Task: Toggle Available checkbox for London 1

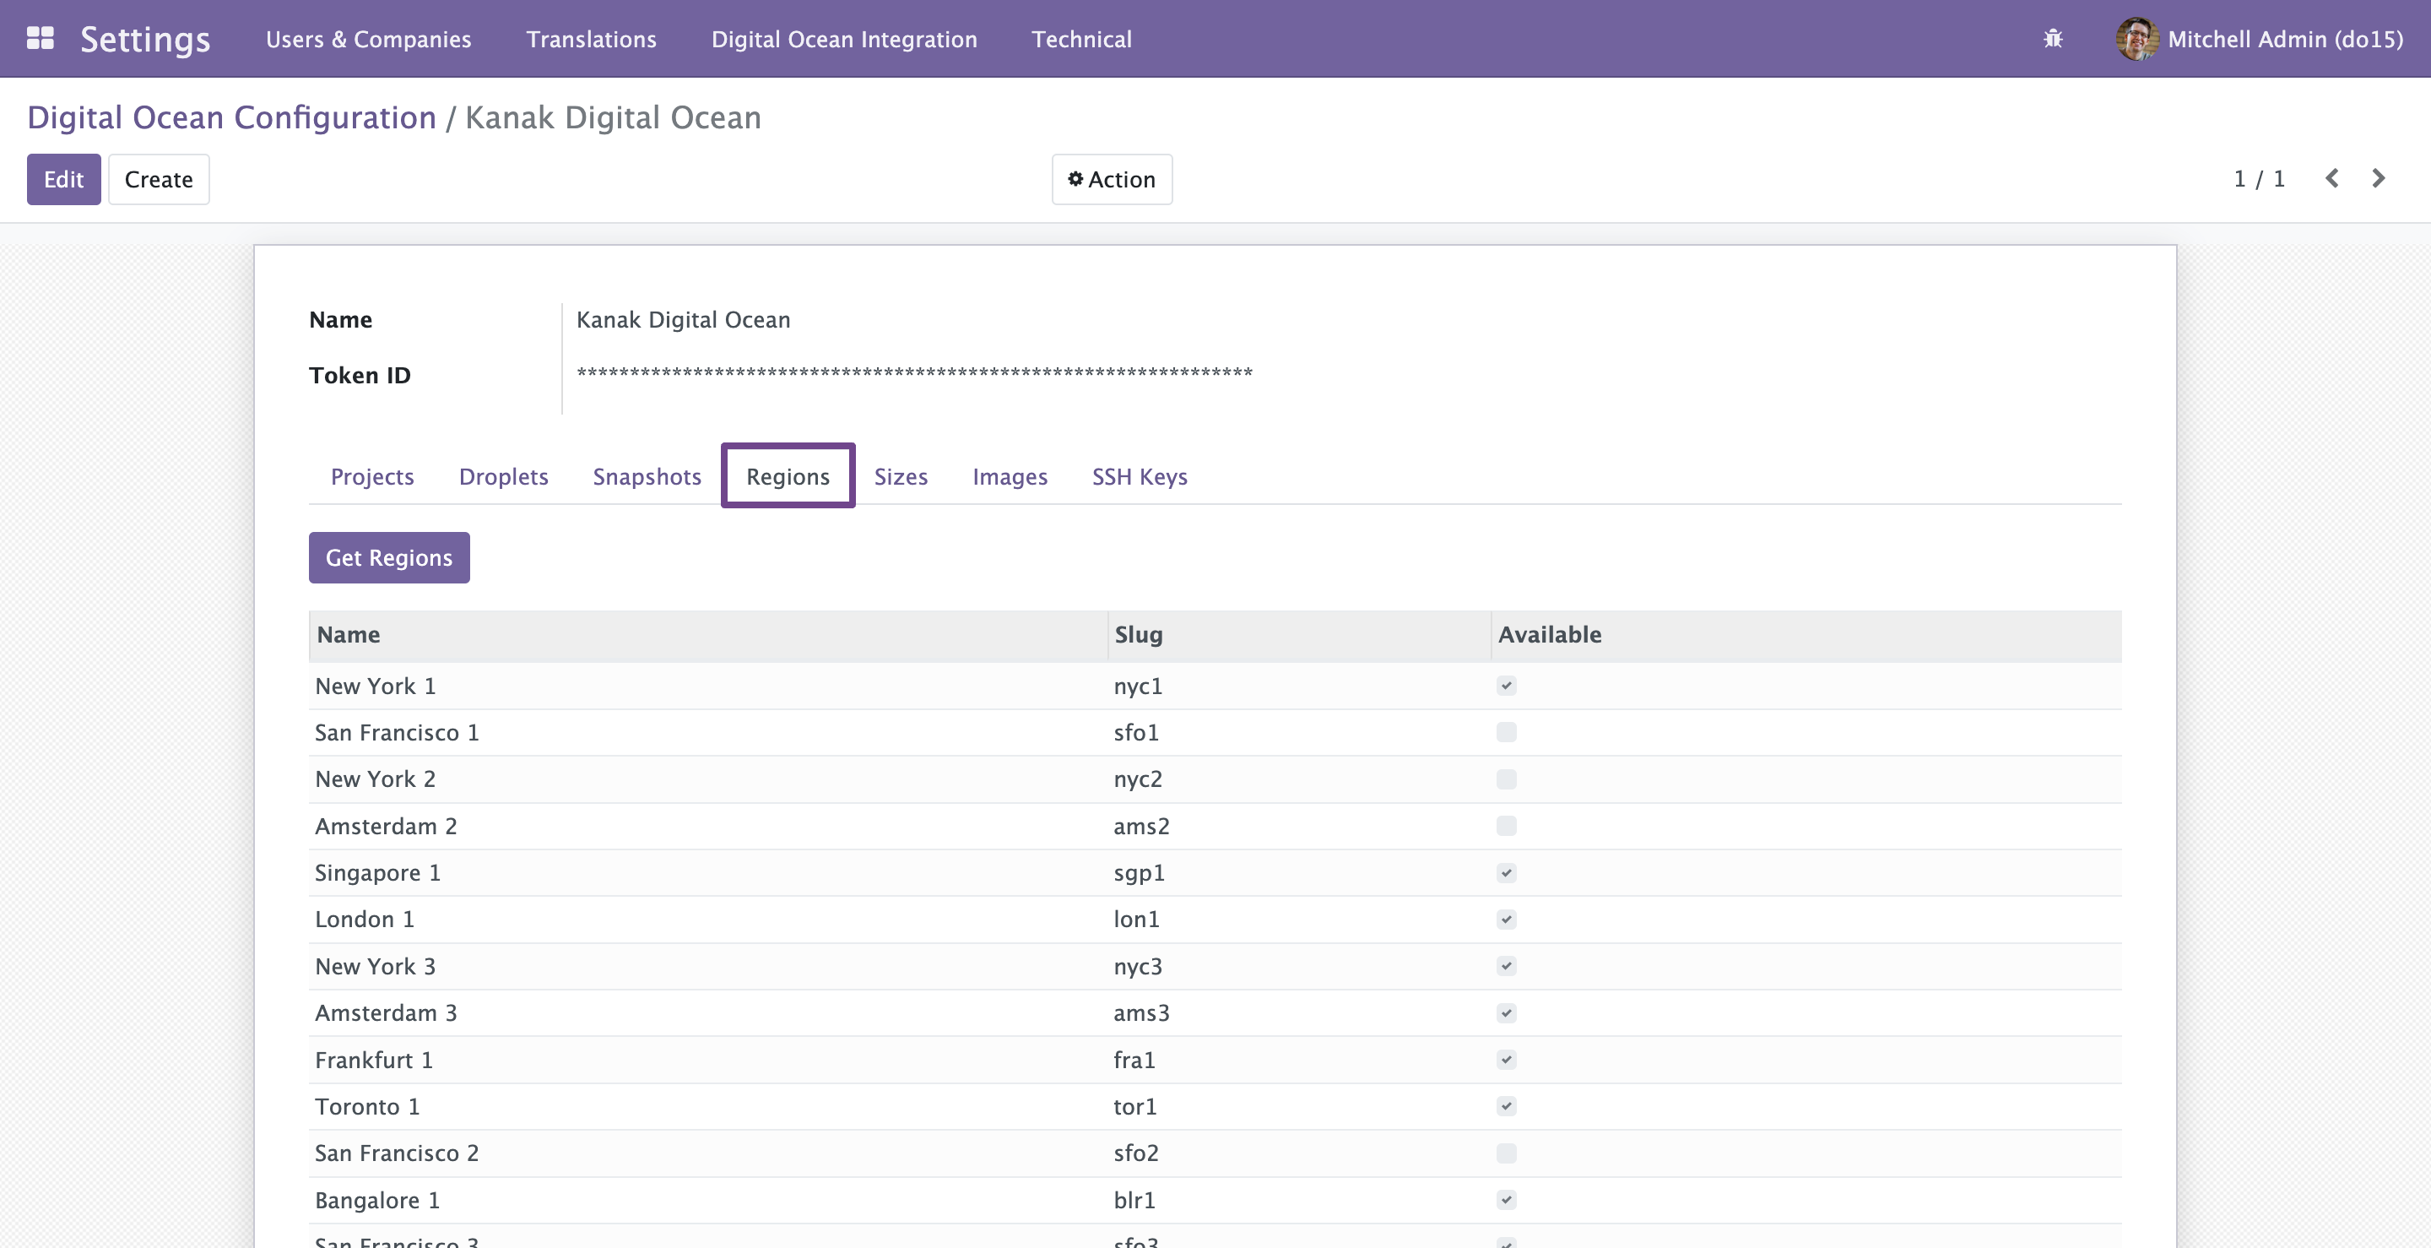Action: point(1506,920)
